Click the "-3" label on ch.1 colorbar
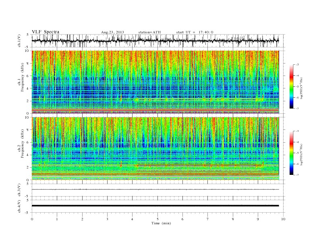The height and width of the screenshot is (246, 319). point(297,65)
